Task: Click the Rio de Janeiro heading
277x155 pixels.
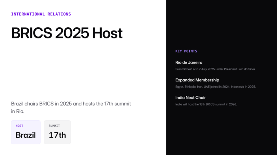Action: (x=189, y=62)
